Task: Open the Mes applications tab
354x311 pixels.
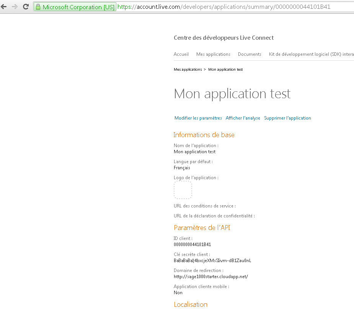Action: pyautogui.click(x=213, y=54)
